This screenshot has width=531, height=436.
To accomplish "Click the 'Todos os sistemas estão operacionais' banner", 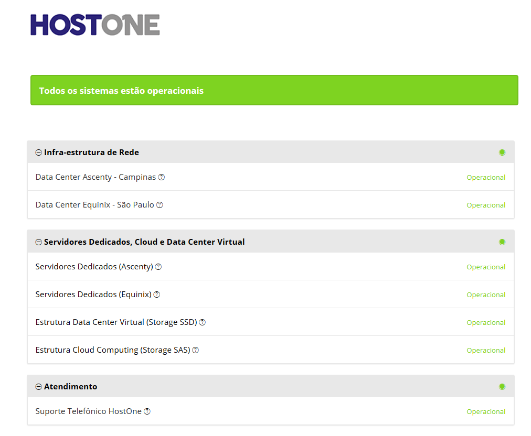I will (x=274, y=91).
